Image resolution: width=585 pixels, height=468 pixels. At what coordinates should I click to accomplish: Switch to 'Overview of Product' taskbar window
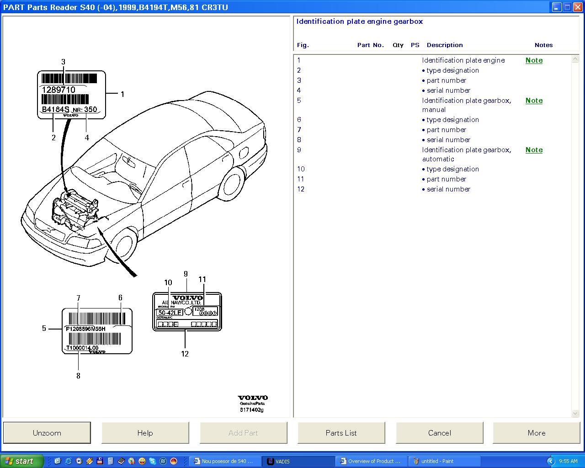[372, 461]
